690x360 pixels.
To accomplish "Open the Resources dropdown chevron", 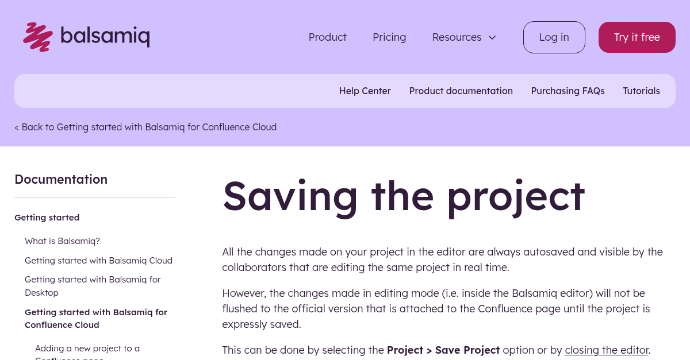I will click(x=492, y=37).
